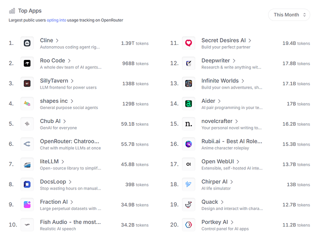Open the DocsLoop title link

point(53,182)
